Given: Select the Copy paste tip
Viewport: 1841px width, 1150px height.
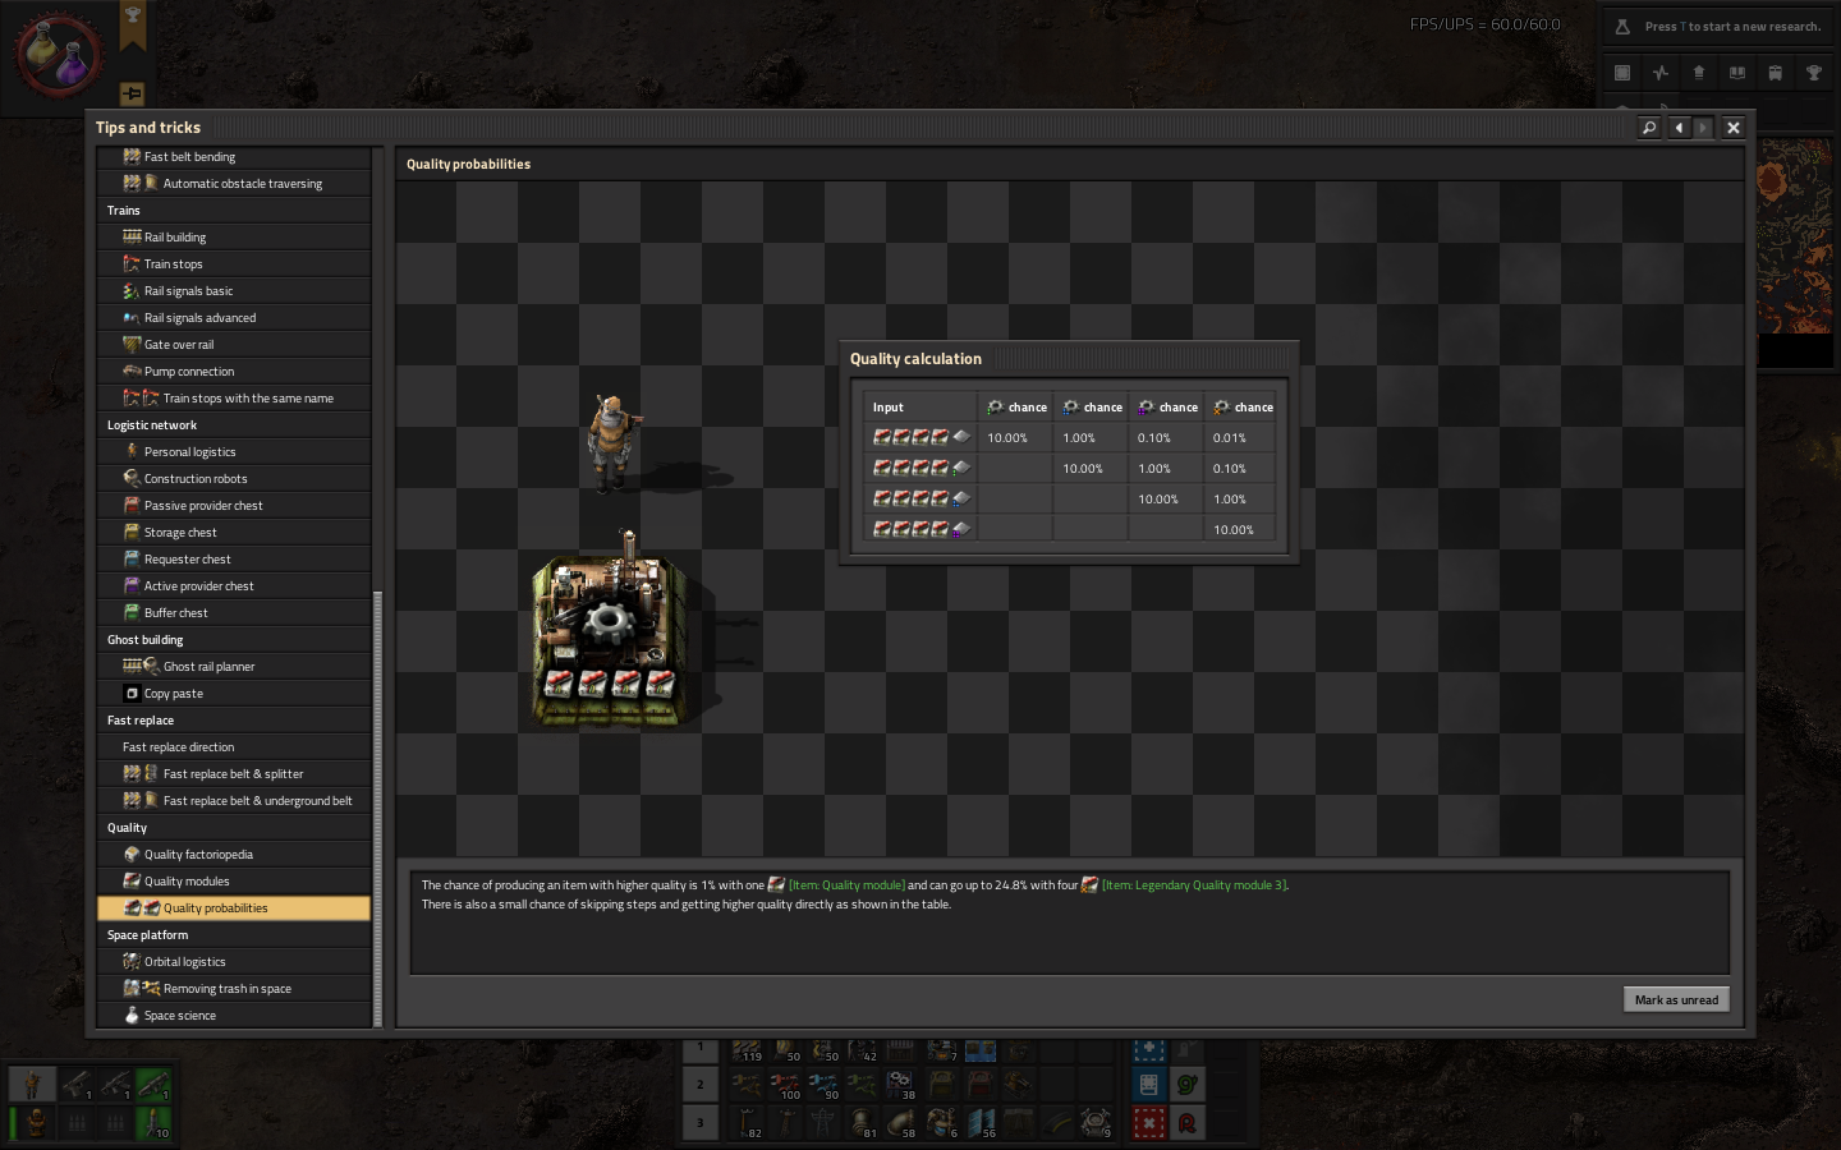Looking at the screenshot, I should (x=235, y=694).
